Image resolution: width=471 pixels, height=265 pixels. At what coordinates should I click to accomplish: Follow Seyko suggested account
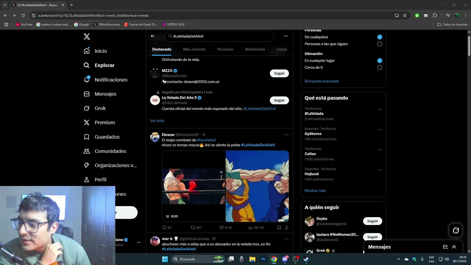pos(372,221)
